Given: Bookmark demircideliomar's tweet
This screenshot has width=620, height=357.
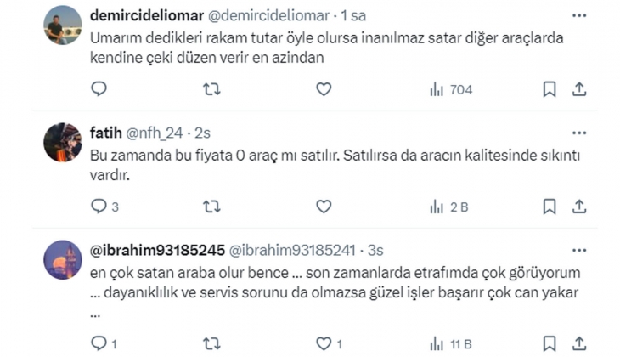Looking at the screenshot, I should tap(550, 89).
